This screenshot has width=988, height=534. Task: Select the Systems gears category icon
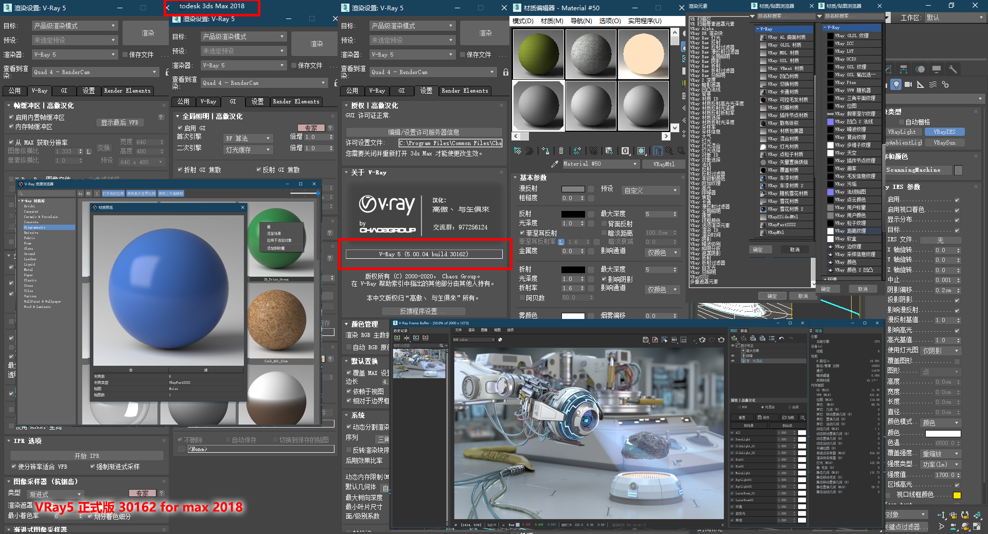945,84
